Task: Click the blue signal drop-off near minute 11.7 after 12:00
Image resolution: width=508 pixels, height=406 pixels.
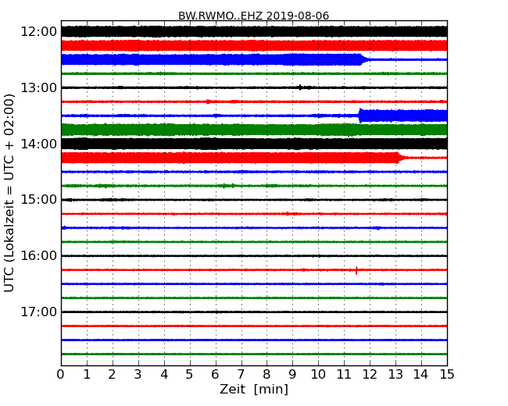Action: (363, 59)
